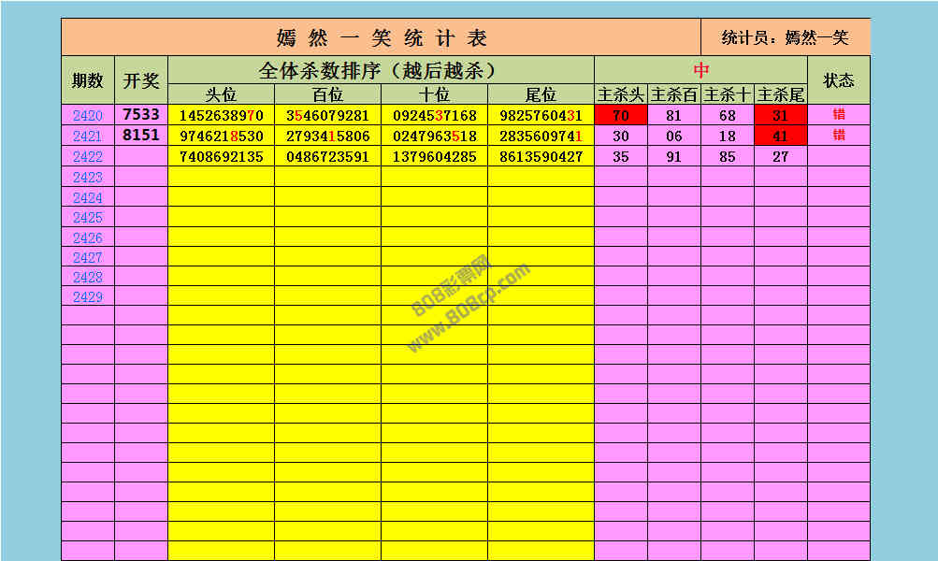The width and height of the screenshot is (938, 561).
Task: Click the 嫣然一笑统计表 title
Action: [x=382, y=38]
